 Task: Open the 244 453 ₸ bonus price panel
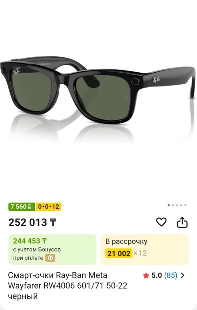click(52, 249)
